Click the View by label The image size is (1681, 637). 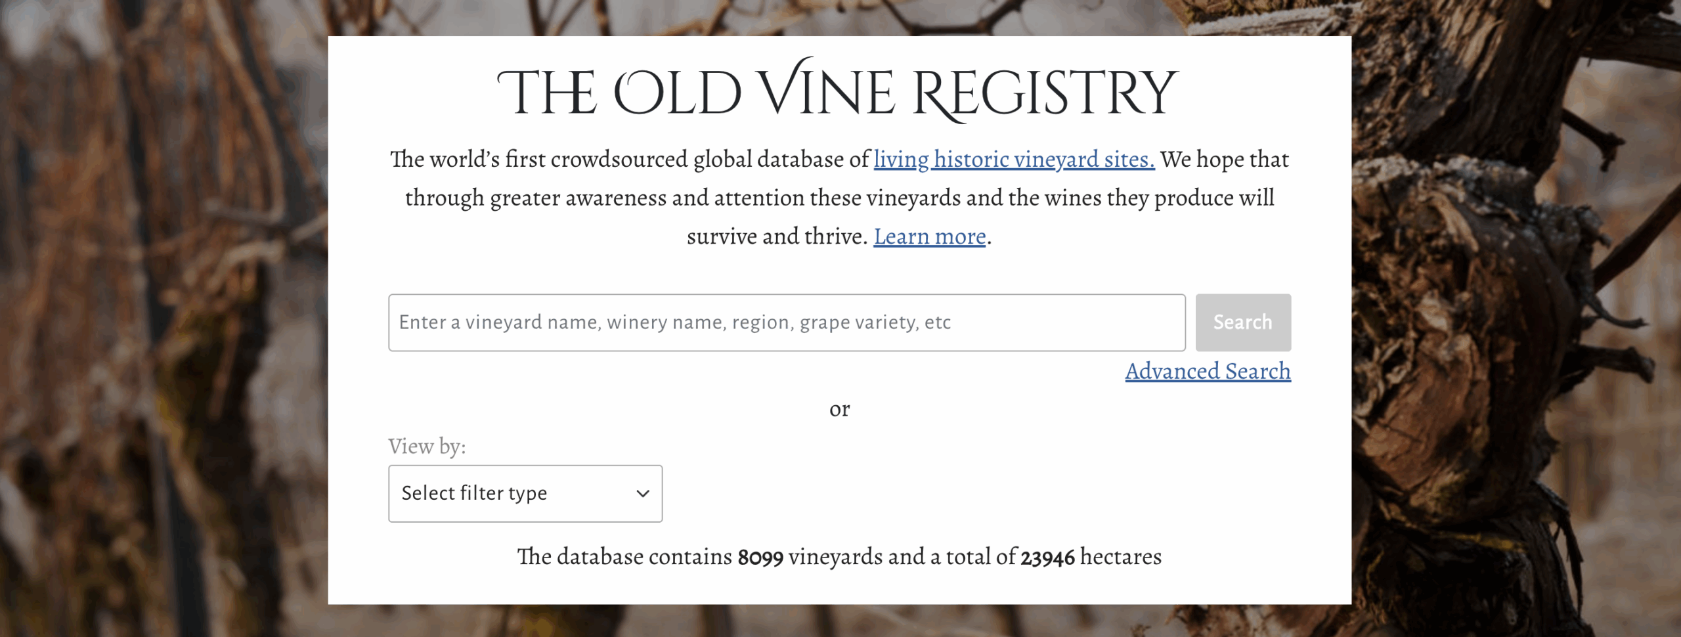[x=427, y=447]
